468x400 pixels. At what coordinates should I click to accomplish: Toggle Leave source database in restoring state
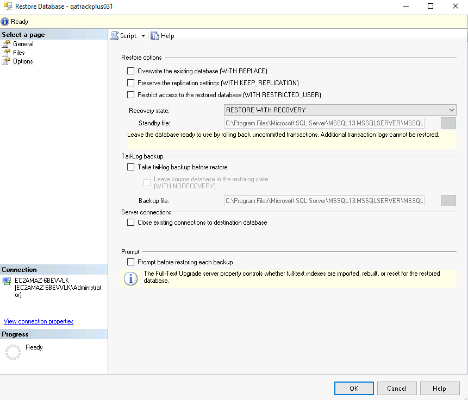click(147, 182)
